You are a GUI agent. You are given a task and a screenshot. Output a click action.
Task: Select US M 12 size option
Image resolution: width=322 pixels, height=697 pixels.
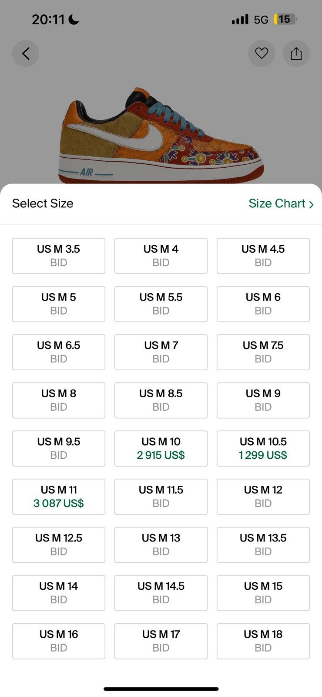[x=263, y=497]
